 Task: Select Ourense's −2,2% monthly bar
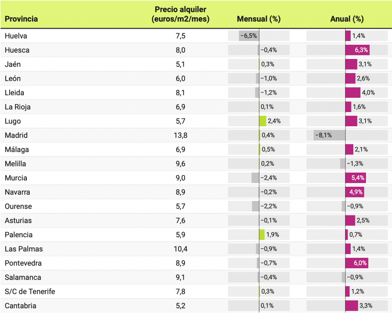tap(255, 206)
